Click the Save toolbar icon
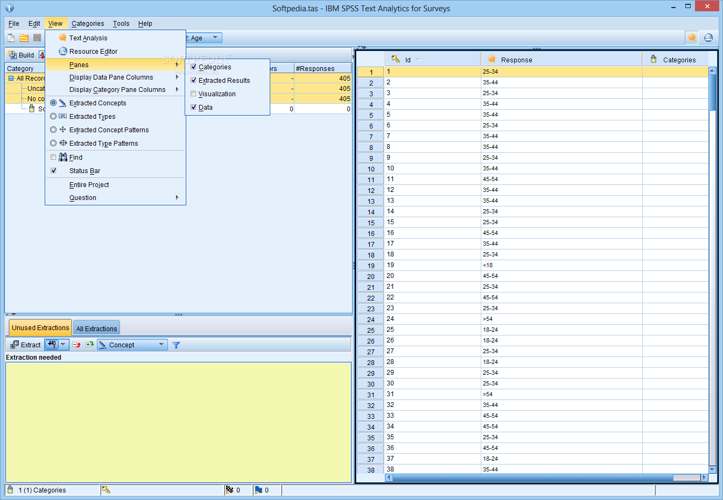Image resolution: width=723 pixels, height=500 pixels. [x=37, y=38]
